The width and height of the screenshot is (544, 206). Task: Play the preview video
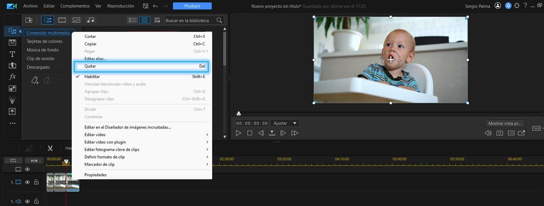tap(239, 133)
